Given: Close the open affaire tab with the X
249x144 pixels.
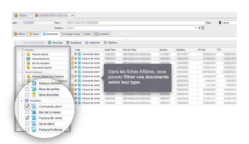Looking at the screenshot, I should 72,15.
